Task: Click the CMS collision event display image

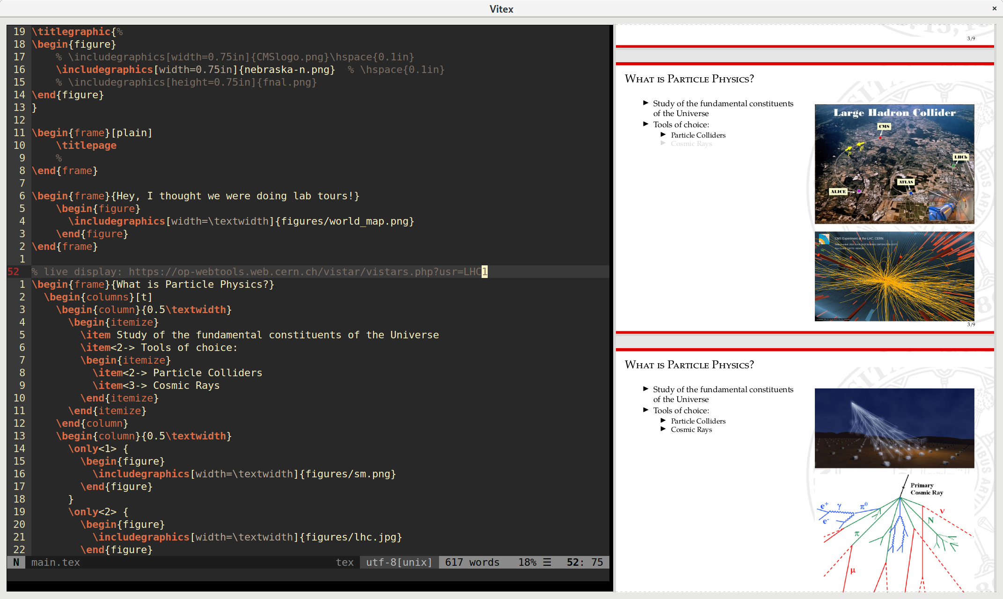Action: coord(894,276)
